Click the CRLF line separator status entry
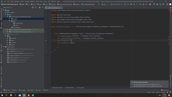 click(x=153, y=92)
